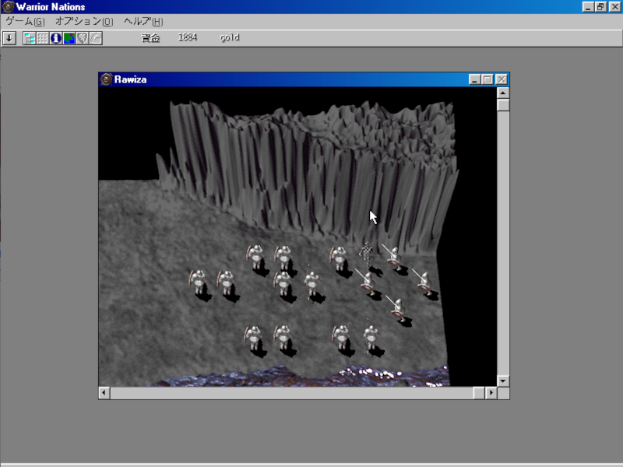
Task: Minimize the Rawiza battle window
Action: pyautogui.click(x=475, y=79)
